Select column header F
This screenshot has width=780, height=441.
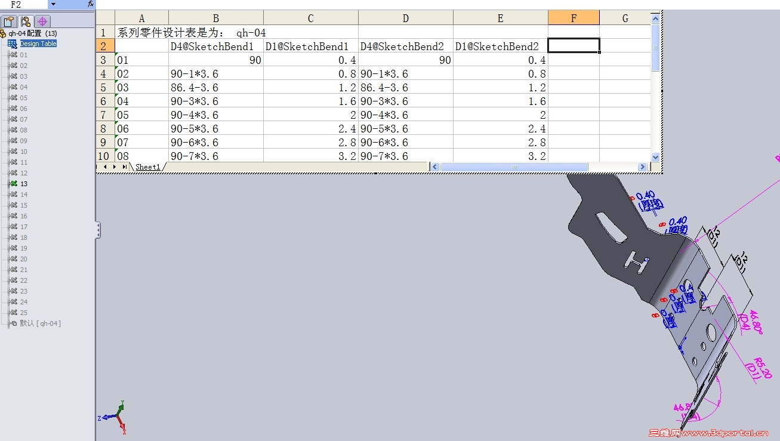574,18
